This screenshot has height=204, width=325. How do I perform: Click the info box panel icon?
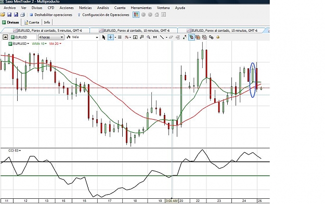[x=135, y=37]
